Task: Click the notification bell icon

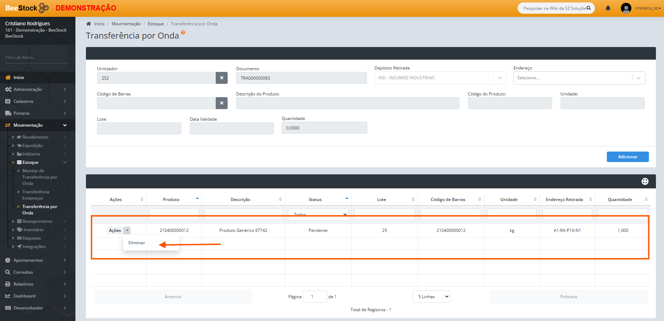Action: pyautogui.click(x=608, y=8)
